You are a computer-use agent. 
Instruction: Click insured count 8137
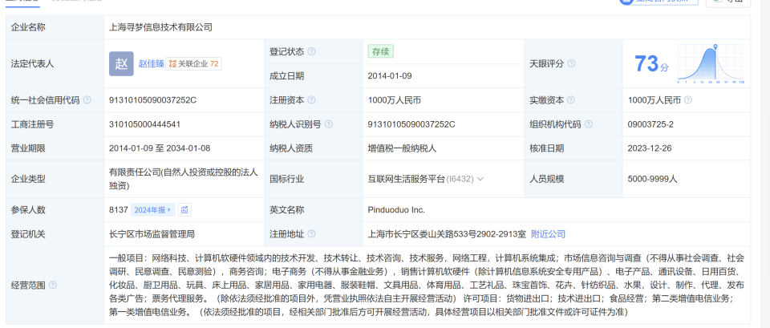[119, 210]
